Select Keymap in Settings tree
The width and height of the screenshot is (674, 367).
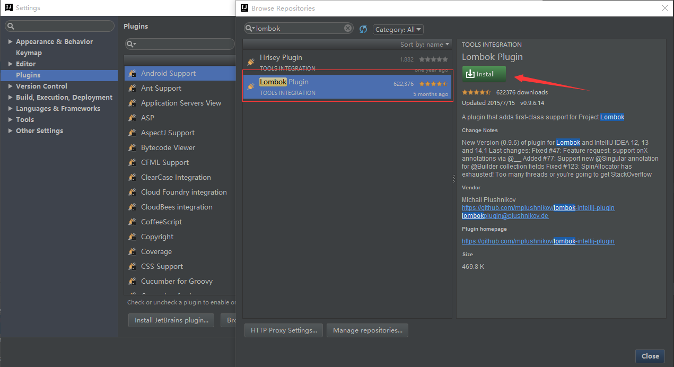pyautogui.click(x=29, y=53)
